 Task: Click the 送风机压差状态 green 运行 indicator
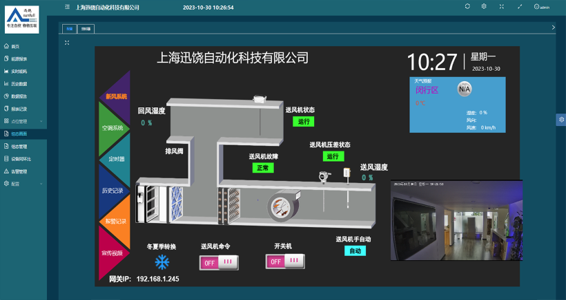[x=333, y=156]
